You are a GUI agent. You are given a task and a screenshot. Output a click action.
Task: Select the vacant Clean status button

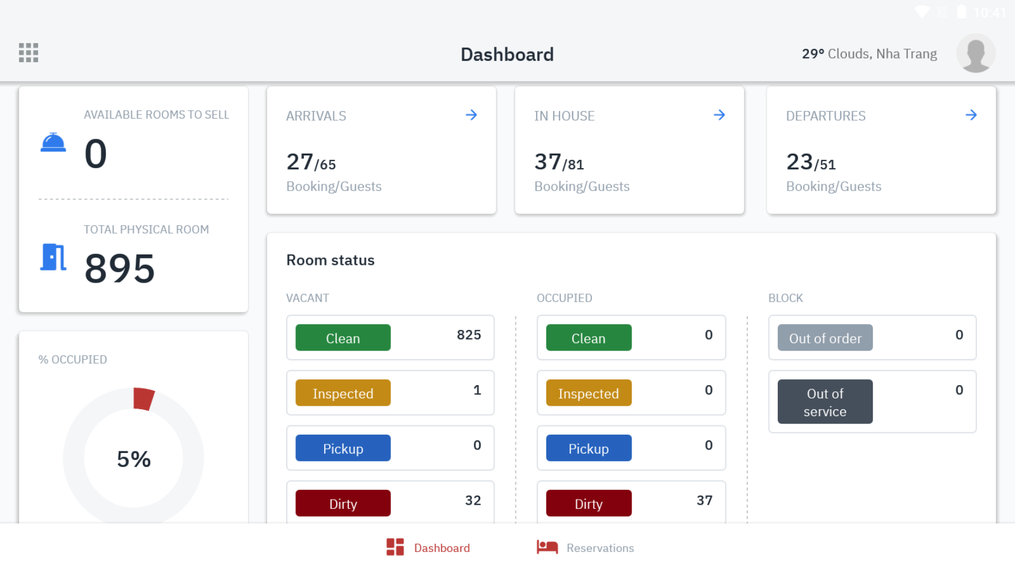tap(343, 338)
